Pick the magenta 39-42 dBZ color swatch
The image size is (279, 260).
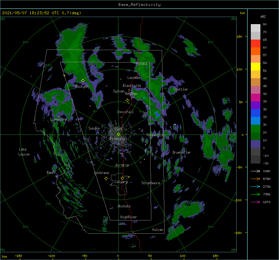click(x=255, y=98)
